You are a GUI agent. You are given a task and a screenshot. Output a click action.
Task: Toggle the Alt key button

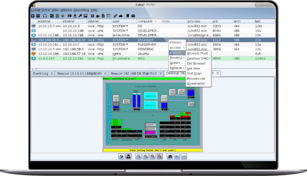[184, 156]
